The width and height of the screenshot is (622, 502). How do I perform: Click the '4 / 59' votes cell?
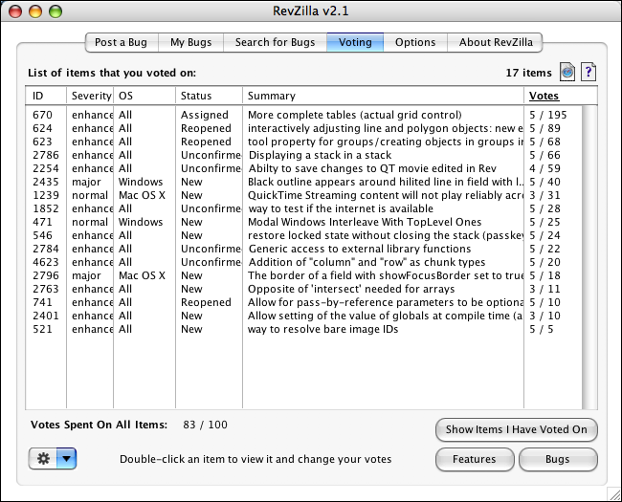point(544,168)
